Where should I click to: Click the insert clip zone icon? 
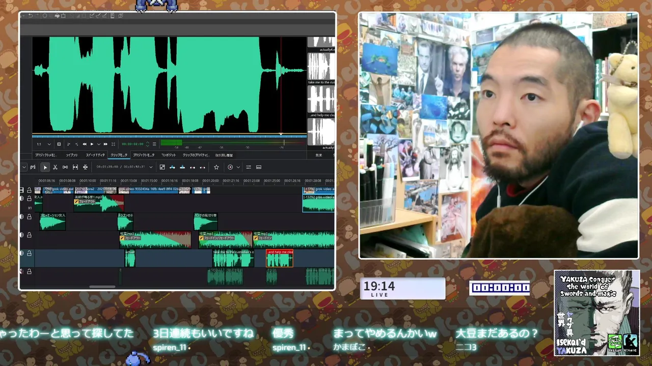pyautogui.click(x=172, y=167)
